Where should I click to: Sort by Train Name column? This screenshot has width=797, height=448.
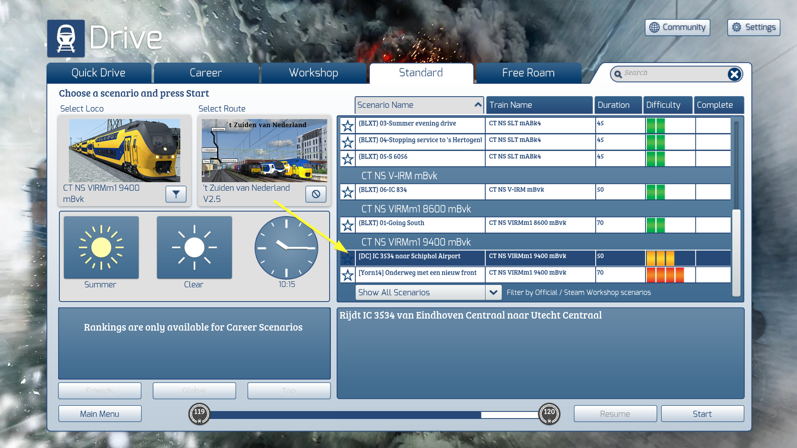pyautogui.click(x=539, y=105)
